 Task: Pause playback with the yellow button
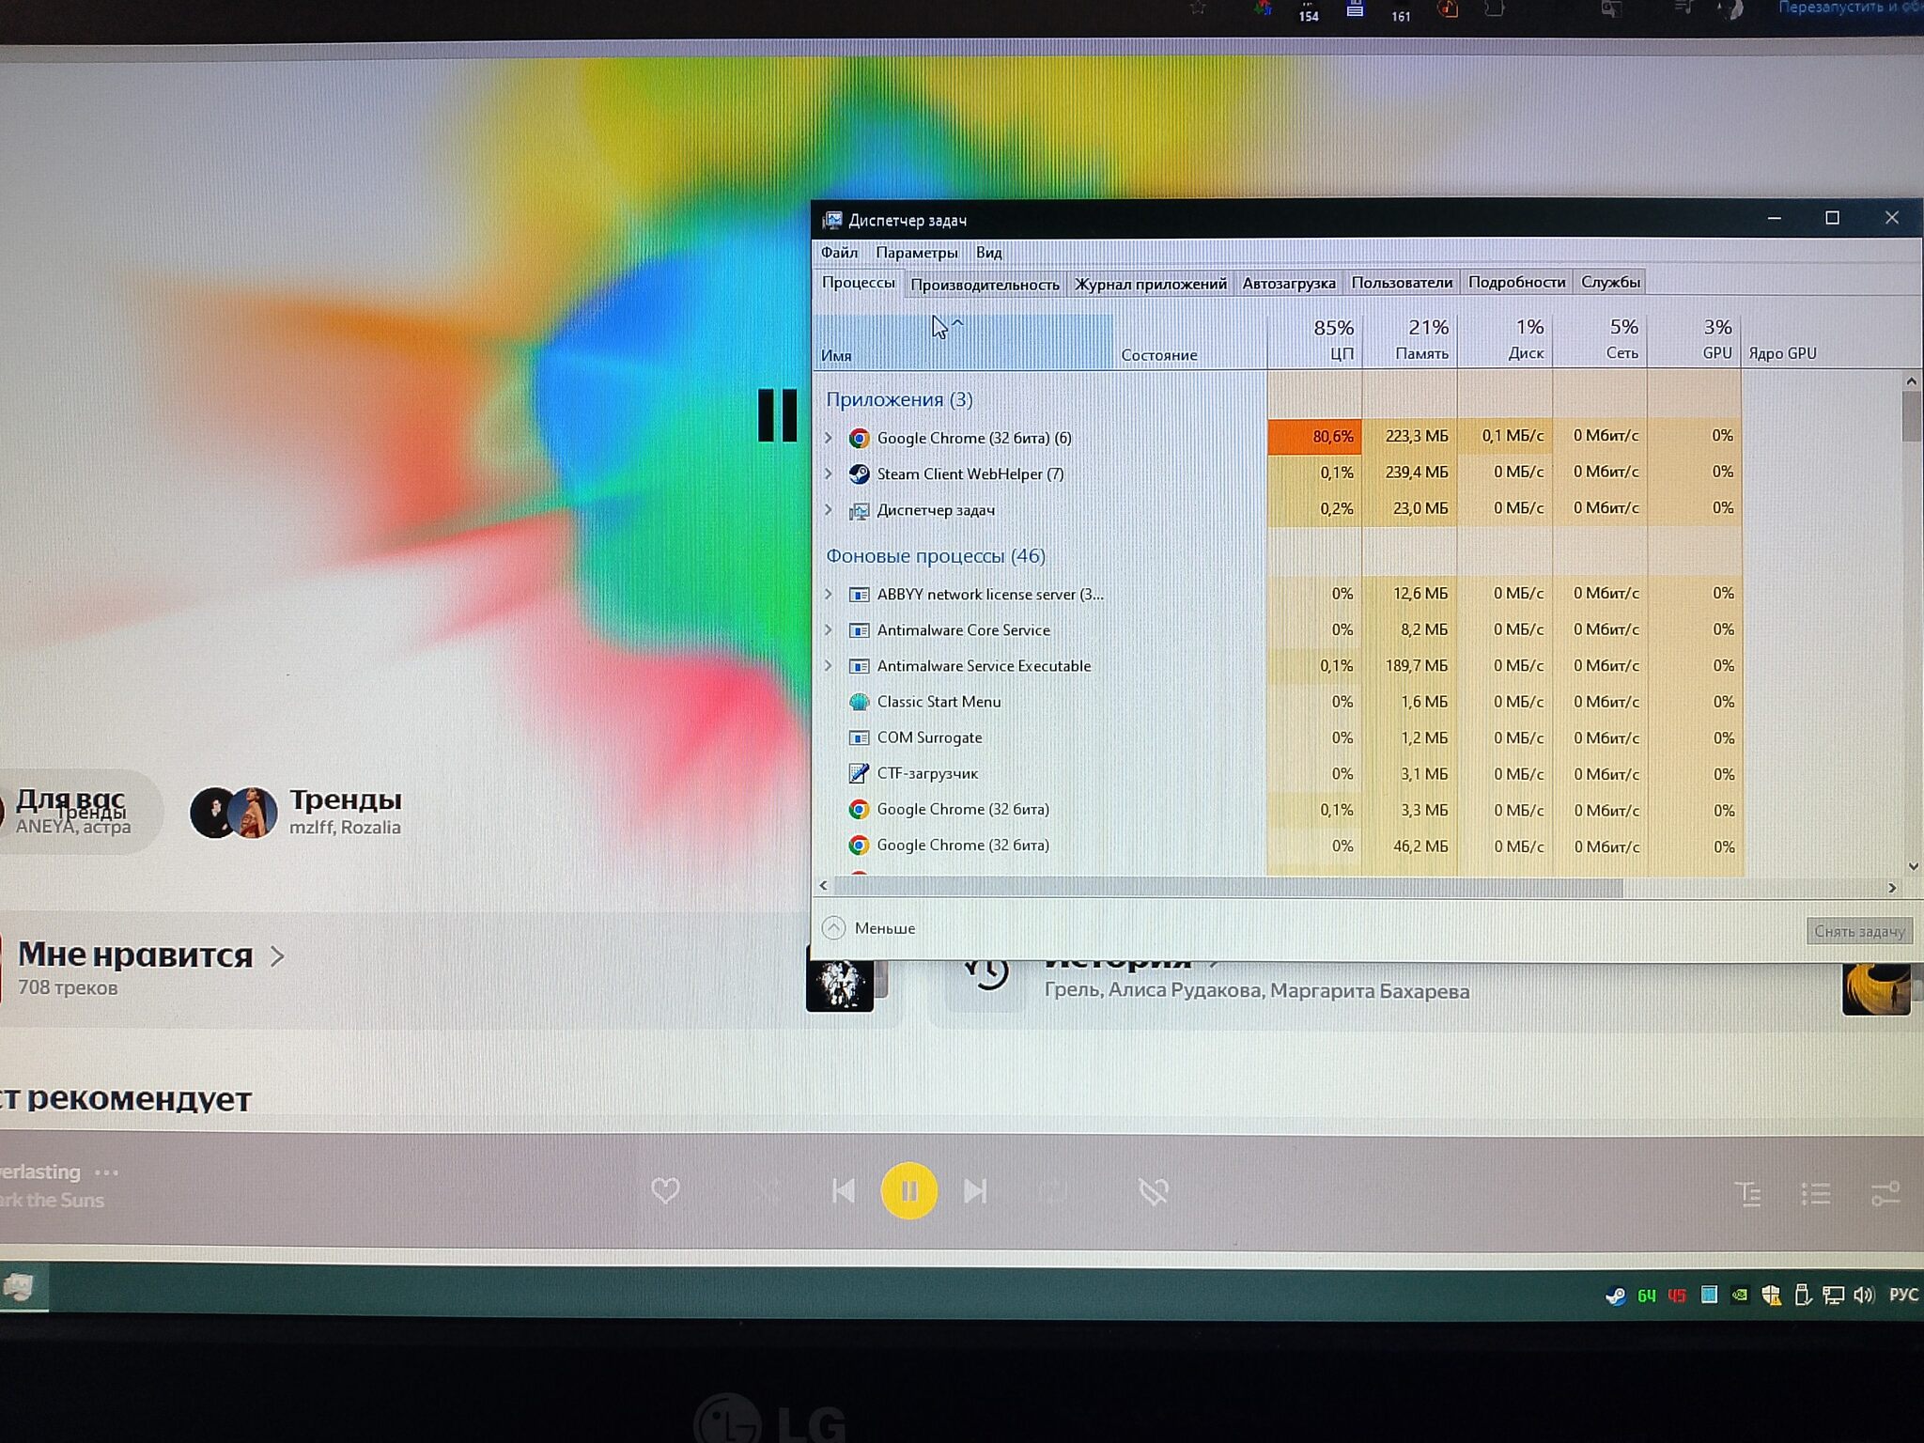[x=908, y=1191]
